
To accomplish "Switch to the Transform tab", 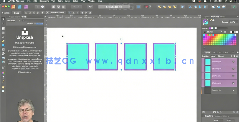I will [x=208, y=116].
